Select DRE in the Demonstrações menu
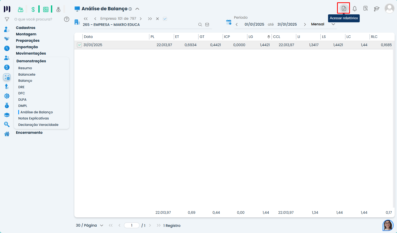The image size is (397, 233). coord(21,87)
